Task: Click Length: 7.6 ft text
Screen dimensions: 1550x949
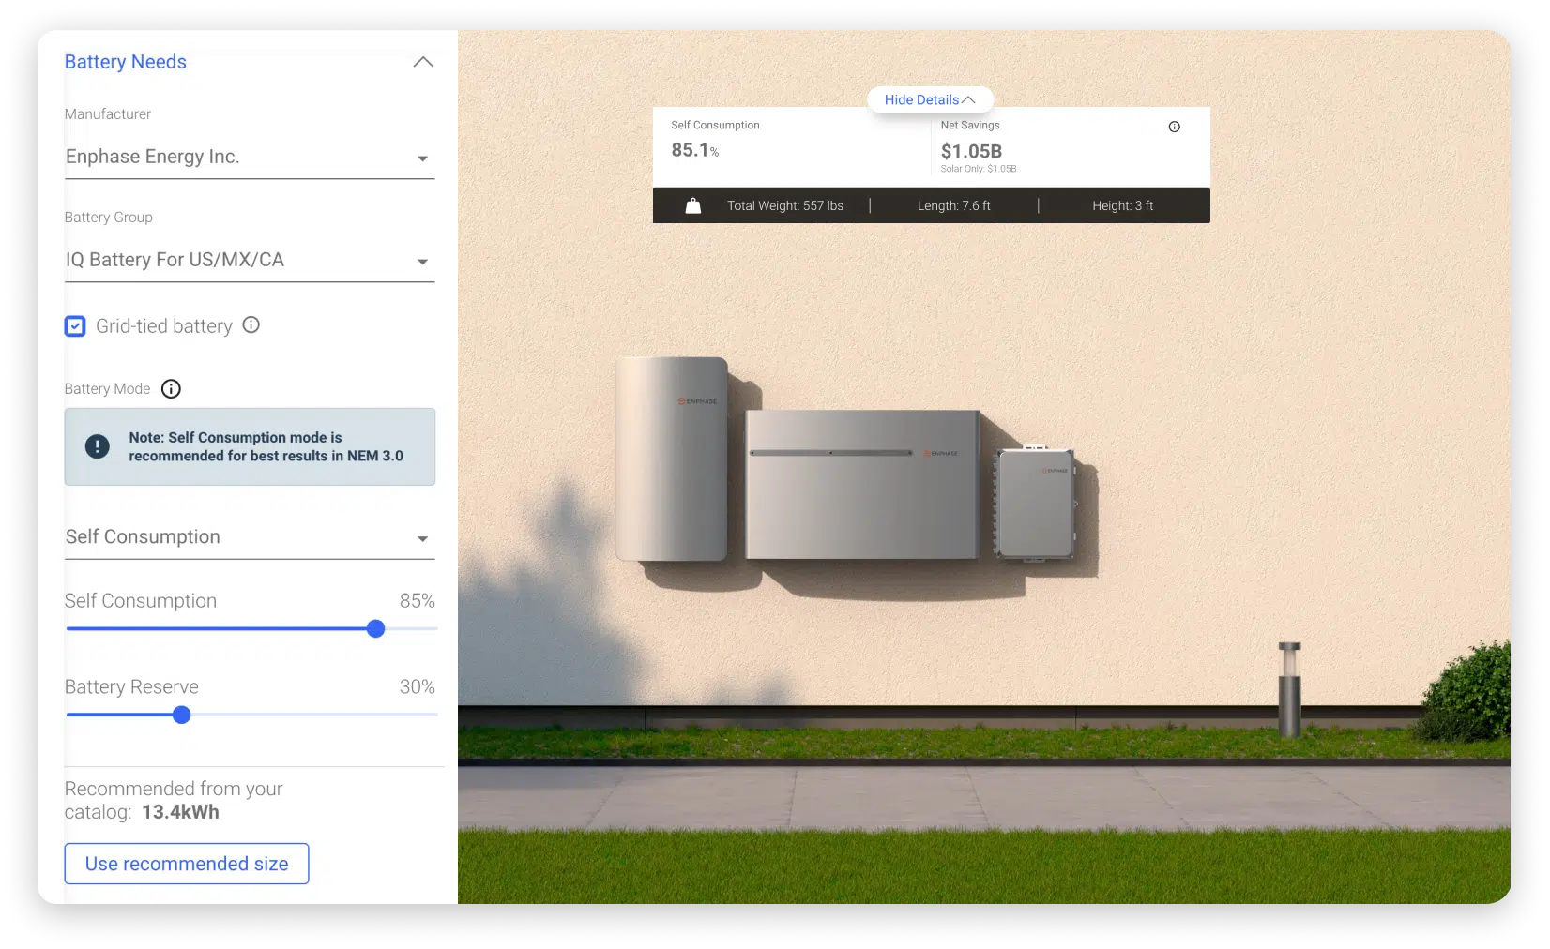Action: [954, 205]
